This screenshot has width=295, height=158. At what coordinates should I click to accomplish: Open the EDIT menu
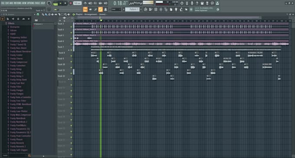click(7, 3)
